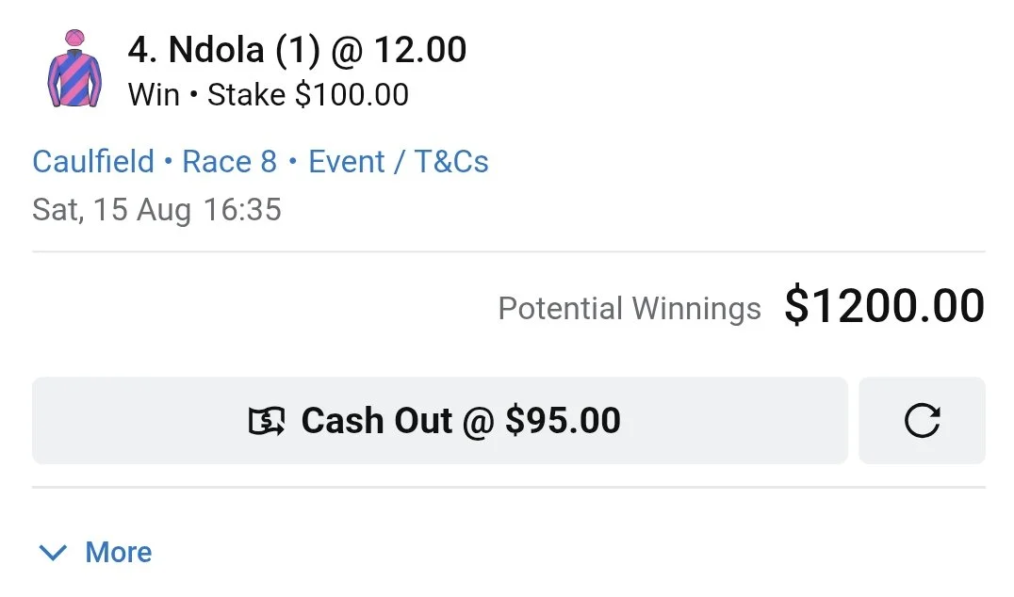The width and height of the screenshot is (1014, 597).
Task: Cash out the bet at $95.00
Action: tap(440, 421)
